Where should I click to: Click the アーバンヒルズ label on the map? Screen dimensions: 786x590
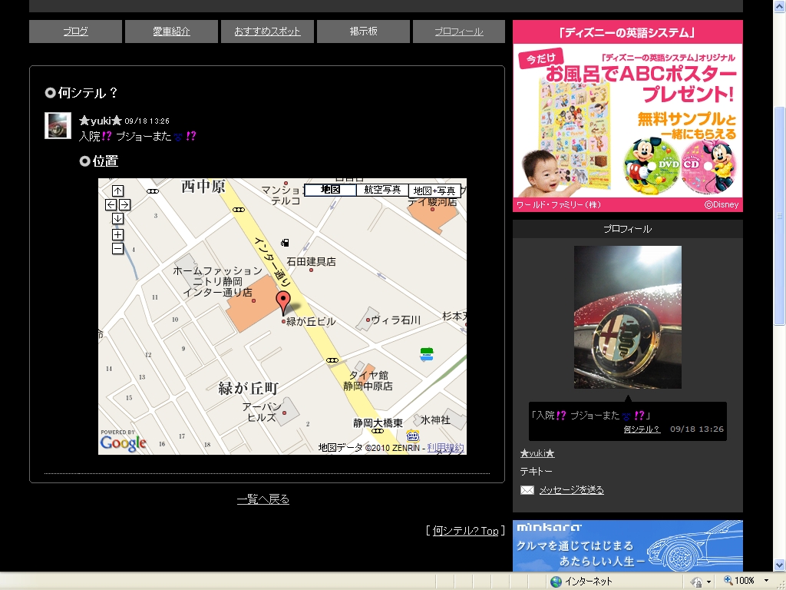tap(261, 412)
